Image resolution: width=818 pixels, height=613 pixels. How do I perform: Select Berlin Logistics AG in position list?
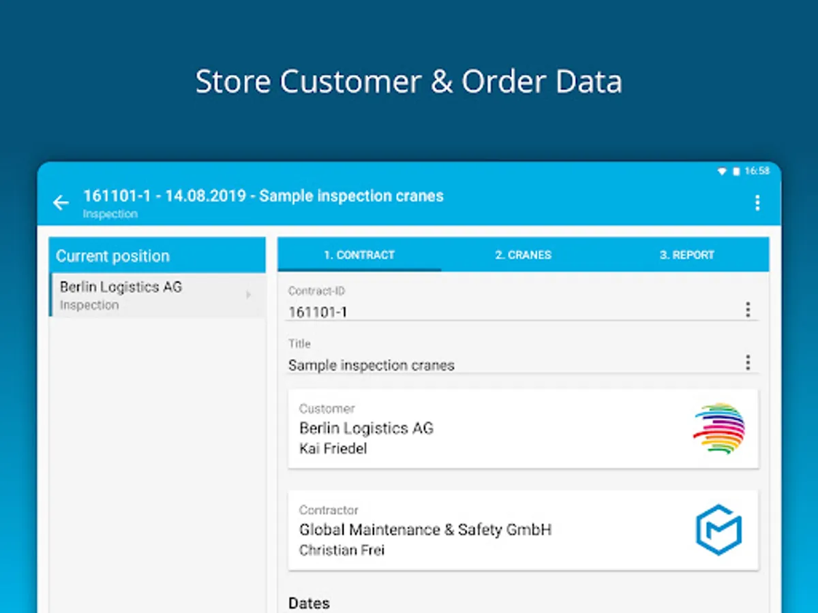(x=157, y=295)
